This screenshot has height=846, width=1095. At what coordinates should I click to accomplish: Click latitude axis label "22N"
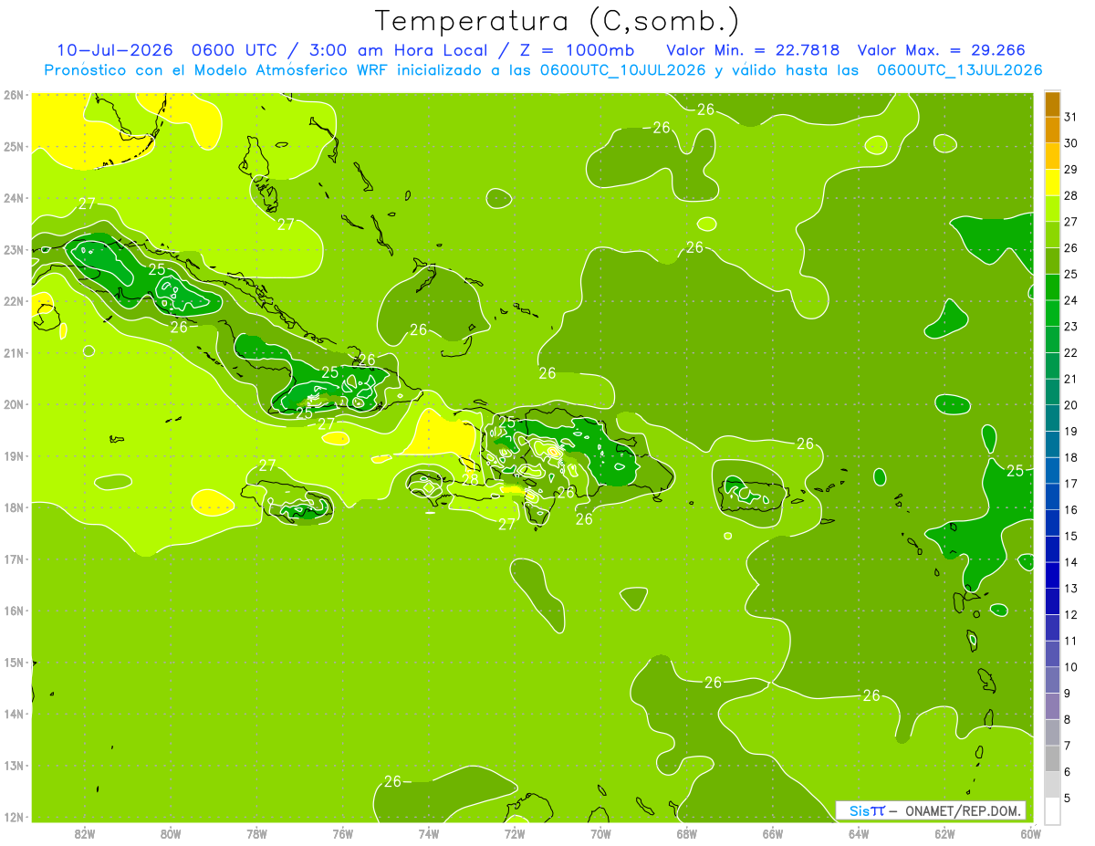pos(13,301)
